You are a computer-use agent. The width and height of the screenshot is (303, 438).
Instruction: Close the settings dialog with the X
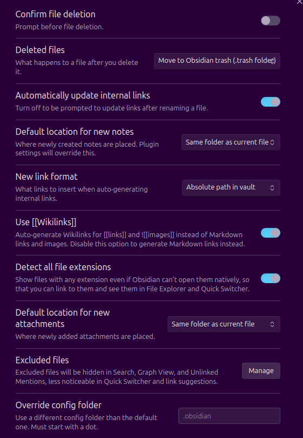click(300, 2)
